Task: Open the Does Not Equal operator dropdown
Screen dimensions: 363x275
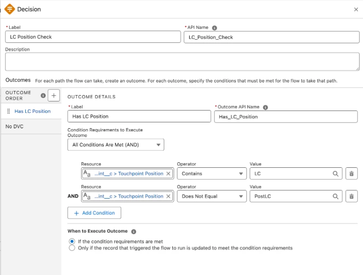Action: coord(211,196)
